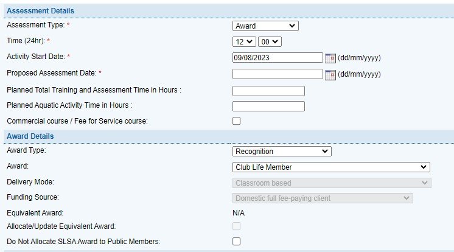454x252 pixels.
Task: Open the Assessment Type dropdown
Action: (x=265, y=26)
